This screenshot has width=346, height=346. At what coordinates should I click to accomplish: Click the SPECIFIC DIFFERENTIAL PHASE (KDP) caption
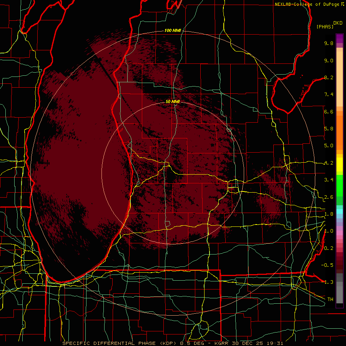tap(120, 343)
